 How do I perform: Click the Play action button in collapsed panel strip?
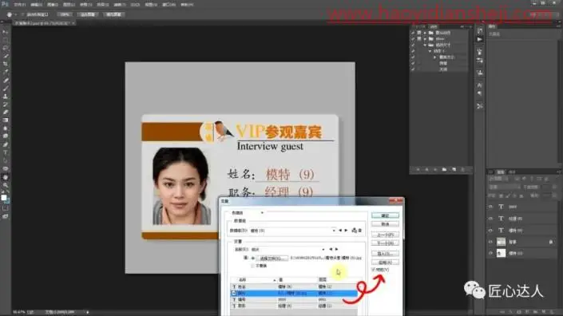coord(480,39)
